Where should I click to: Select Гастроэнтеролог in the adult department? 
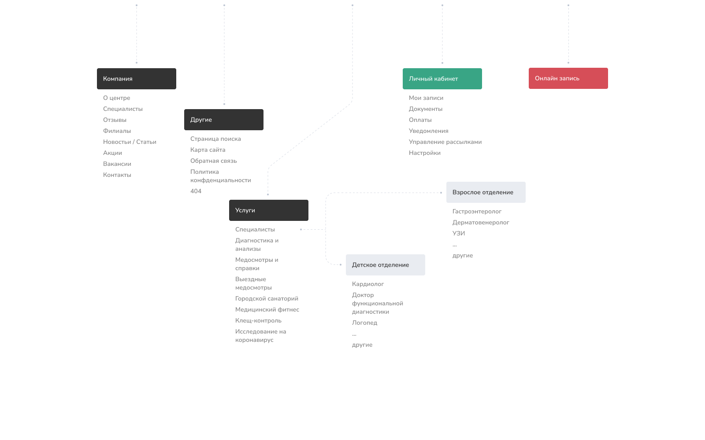click(477, 212)
